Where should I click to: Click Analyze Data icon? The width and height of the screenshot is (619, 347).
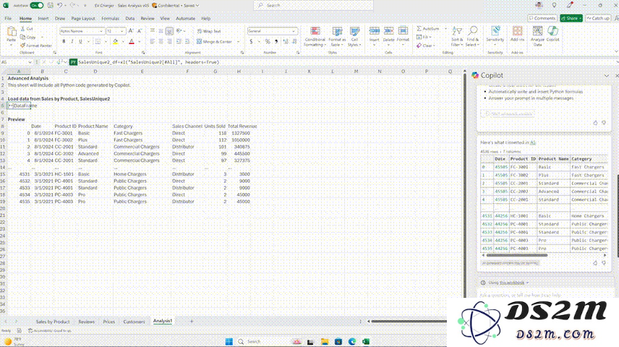tap(537, 32)
